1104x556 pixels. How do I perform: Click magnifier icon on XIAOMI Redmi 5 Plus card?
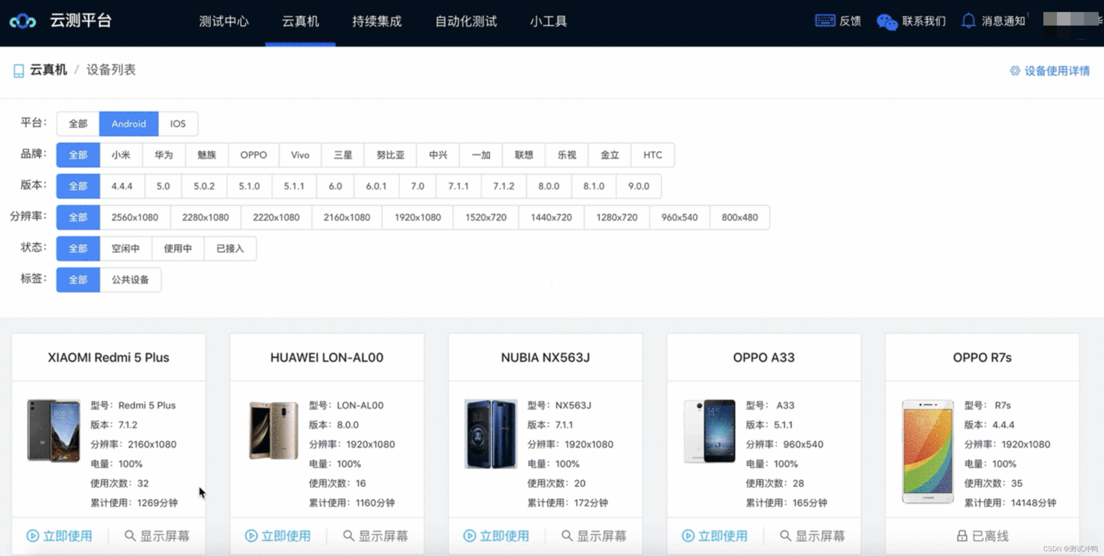click(x=130, y=535)
